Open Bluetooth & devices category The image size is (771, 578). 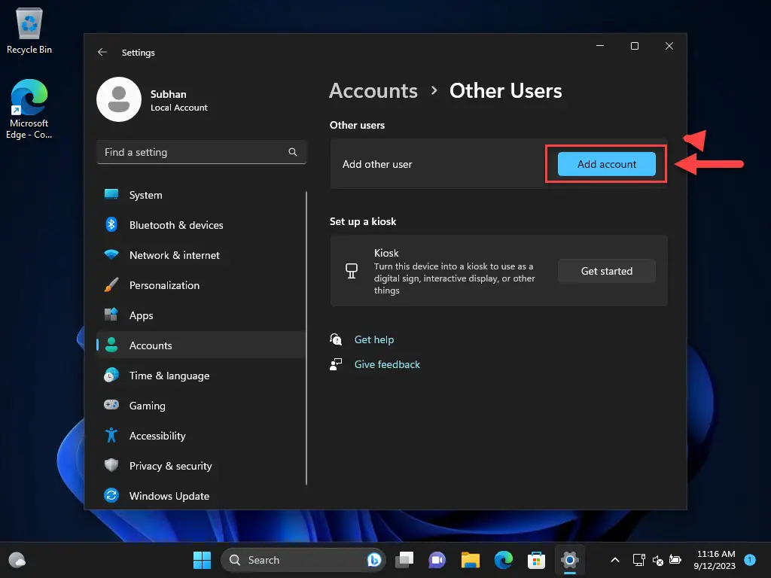[x=202, y=225]
